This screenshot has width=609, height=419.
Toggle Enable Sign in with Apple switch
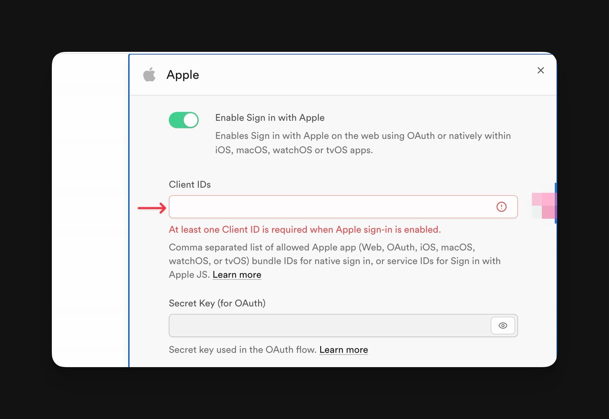tap(184, 120)
